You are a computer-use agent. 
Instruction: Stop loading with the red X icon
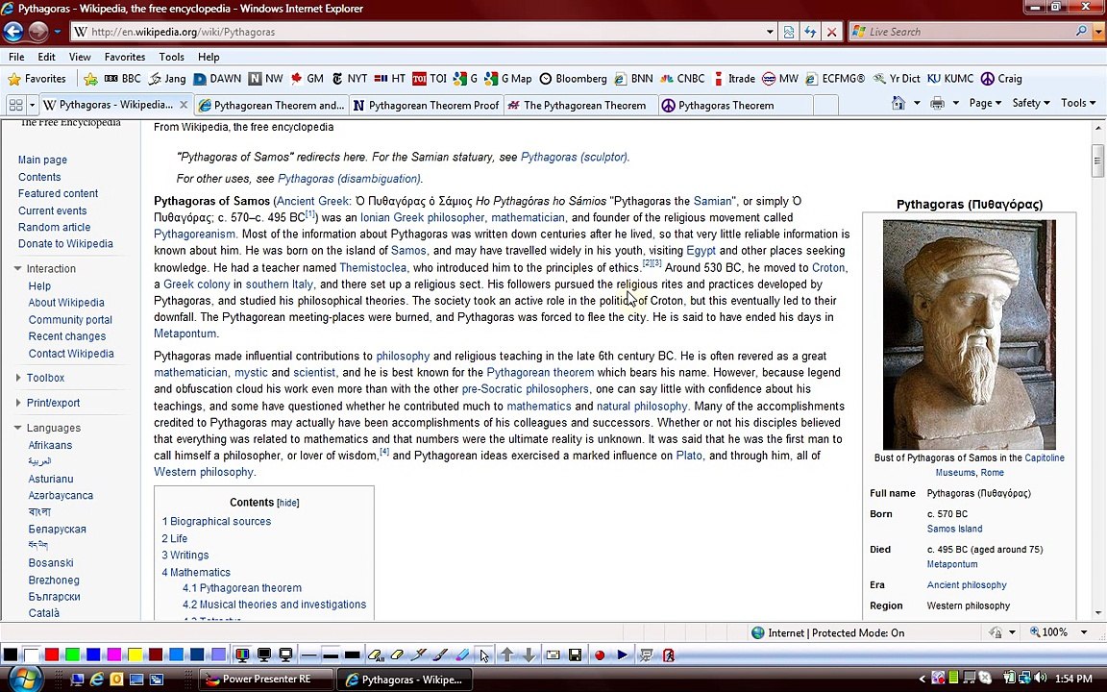pyautogui.click(x=831, y=32)
